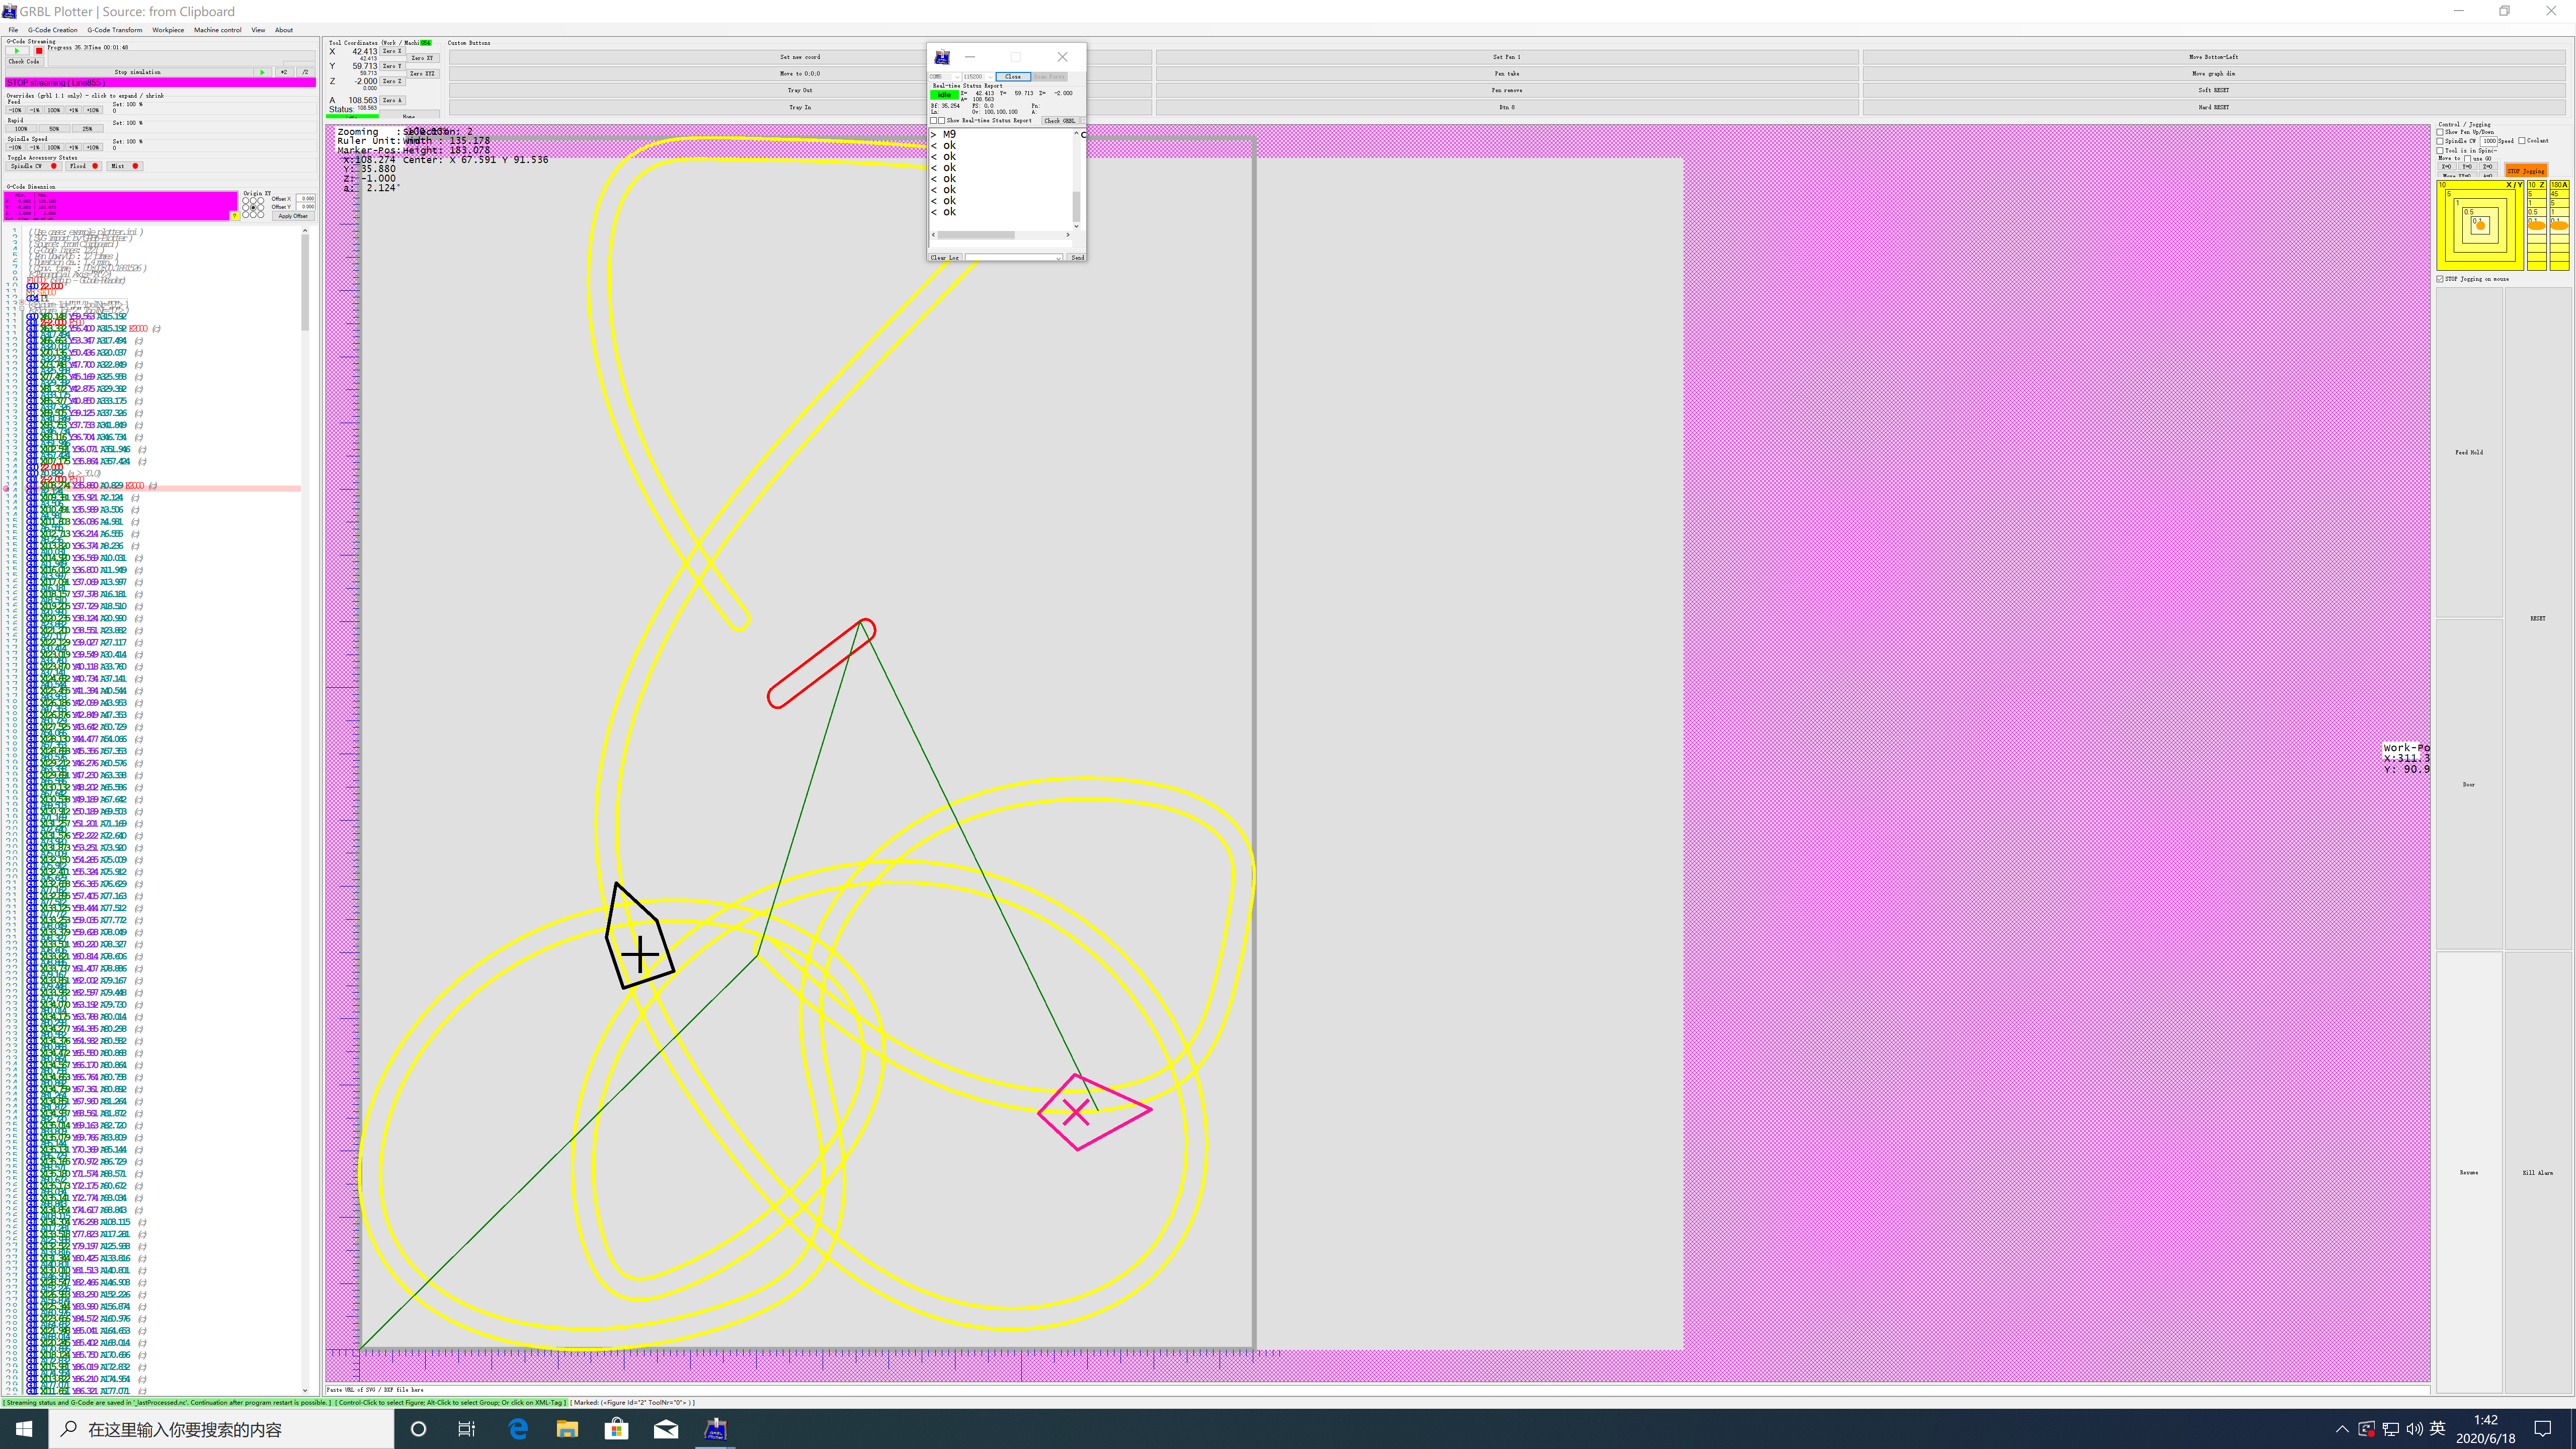
Task: Enable Show Pen Up/Down checkbox
Action: coord(2441,132)
